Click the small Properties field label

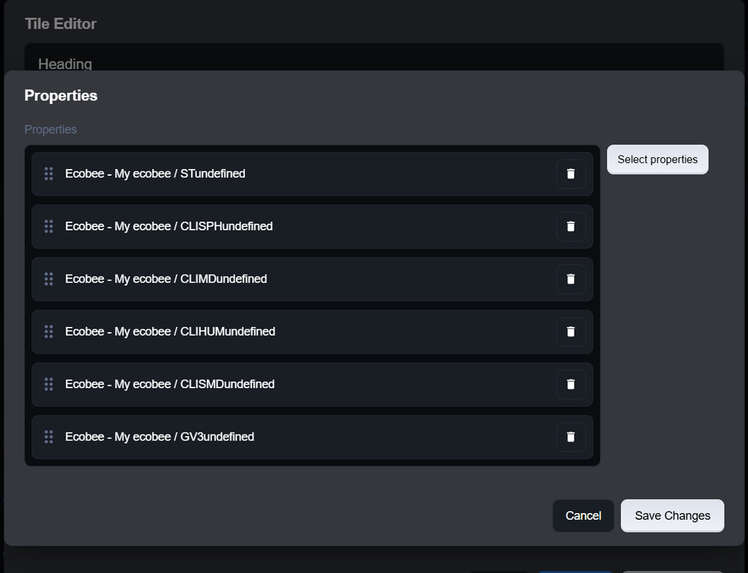pyautogui.click(x=51, y=129)
